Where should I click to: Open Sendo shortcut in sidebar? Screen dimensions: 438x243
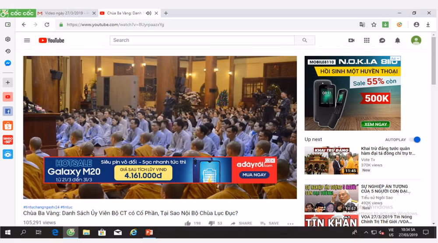coord(8,140)
